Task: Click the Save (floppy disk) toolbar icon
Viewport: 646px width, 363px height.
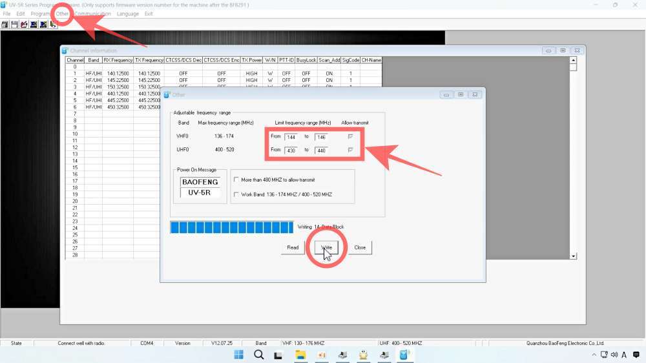Action: point(14,25)
